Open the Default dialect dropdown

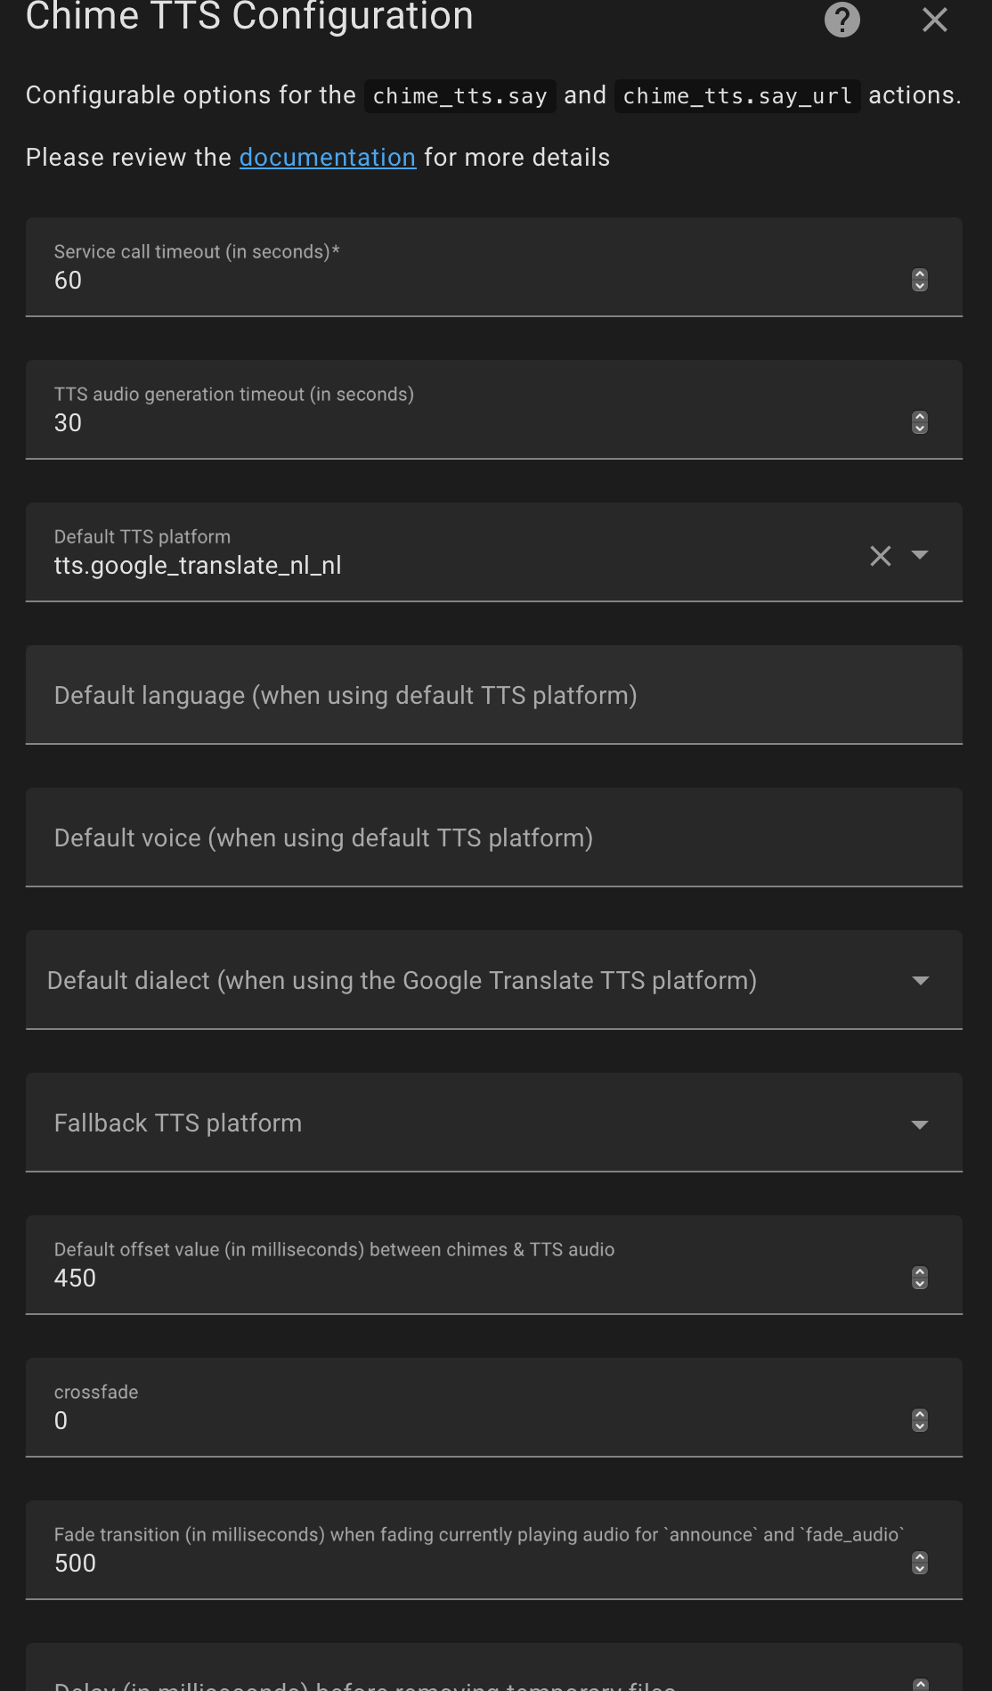point(920,981)
